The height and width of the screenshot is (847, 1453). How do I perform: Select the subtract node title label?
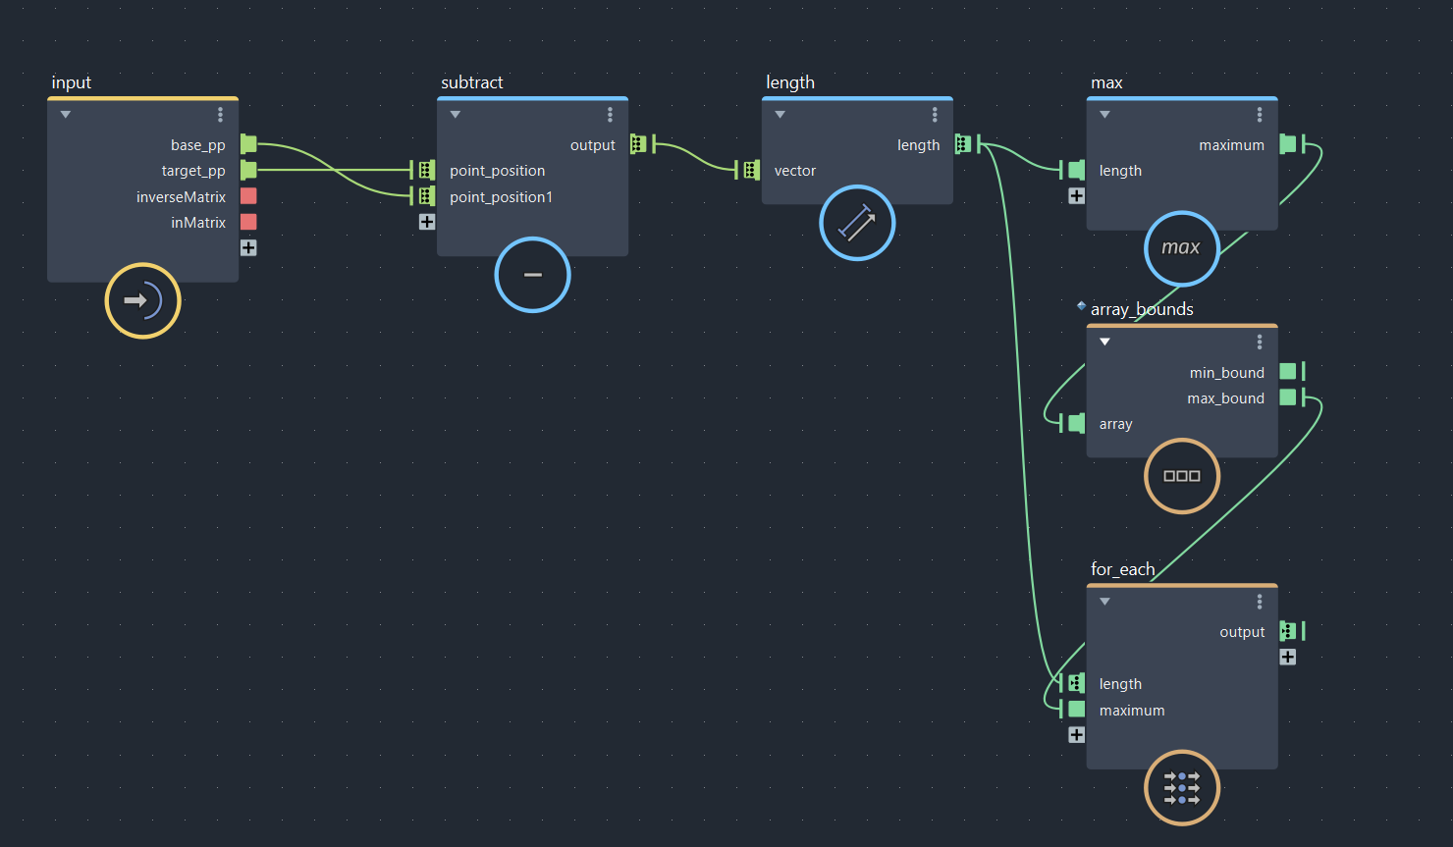pyautogui.click(x=472, y=82)
